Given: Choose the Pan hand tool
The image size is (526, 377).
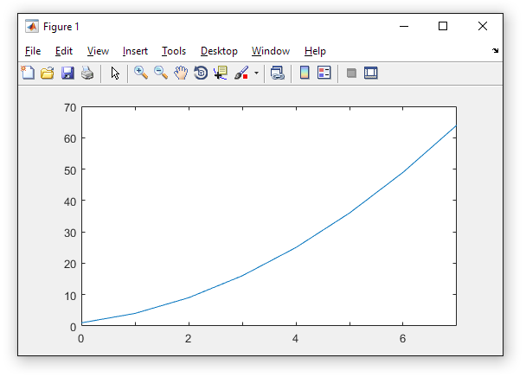Looking at the screenshot, I should pyautogui.click(x=181, y=73).
